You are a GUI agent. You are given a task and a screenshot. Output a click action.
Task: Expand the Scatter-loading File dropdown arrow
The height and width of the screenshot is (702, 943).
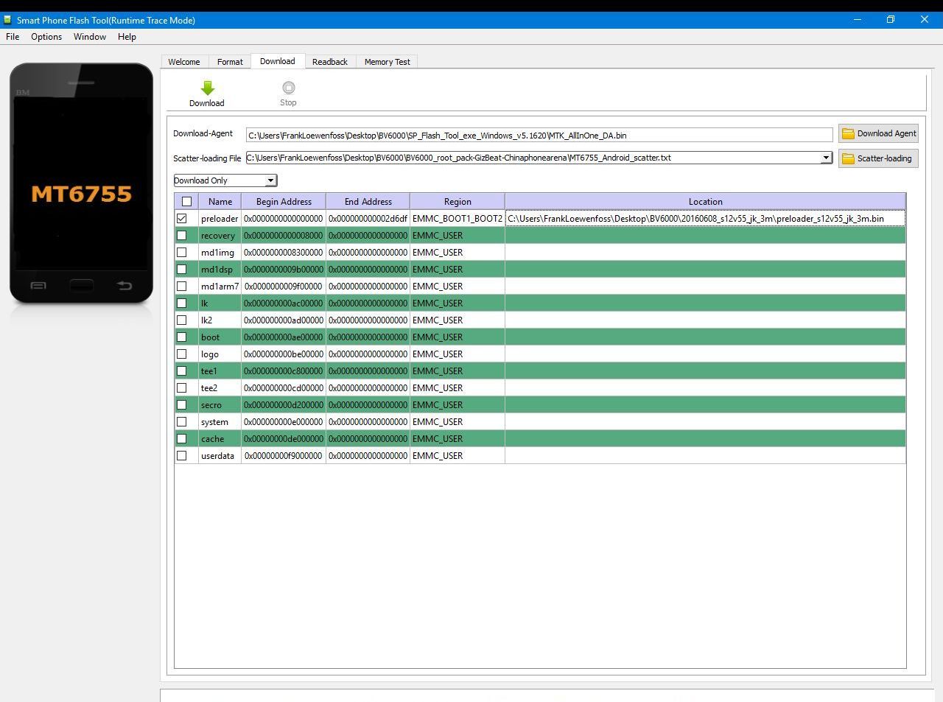pyautogui.click(x=826, y=158)
